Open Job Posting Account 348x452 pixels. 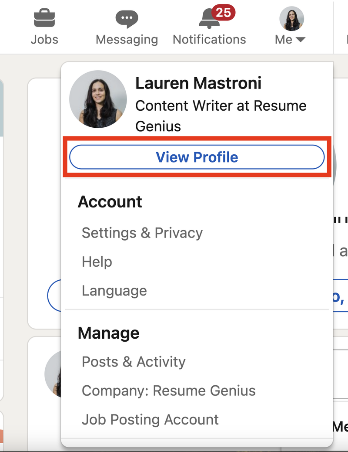click(150, 419)
